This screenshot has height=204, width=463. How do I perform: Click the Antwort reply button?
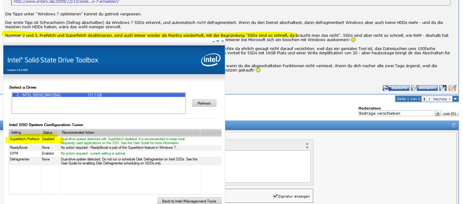pos(424,88)
